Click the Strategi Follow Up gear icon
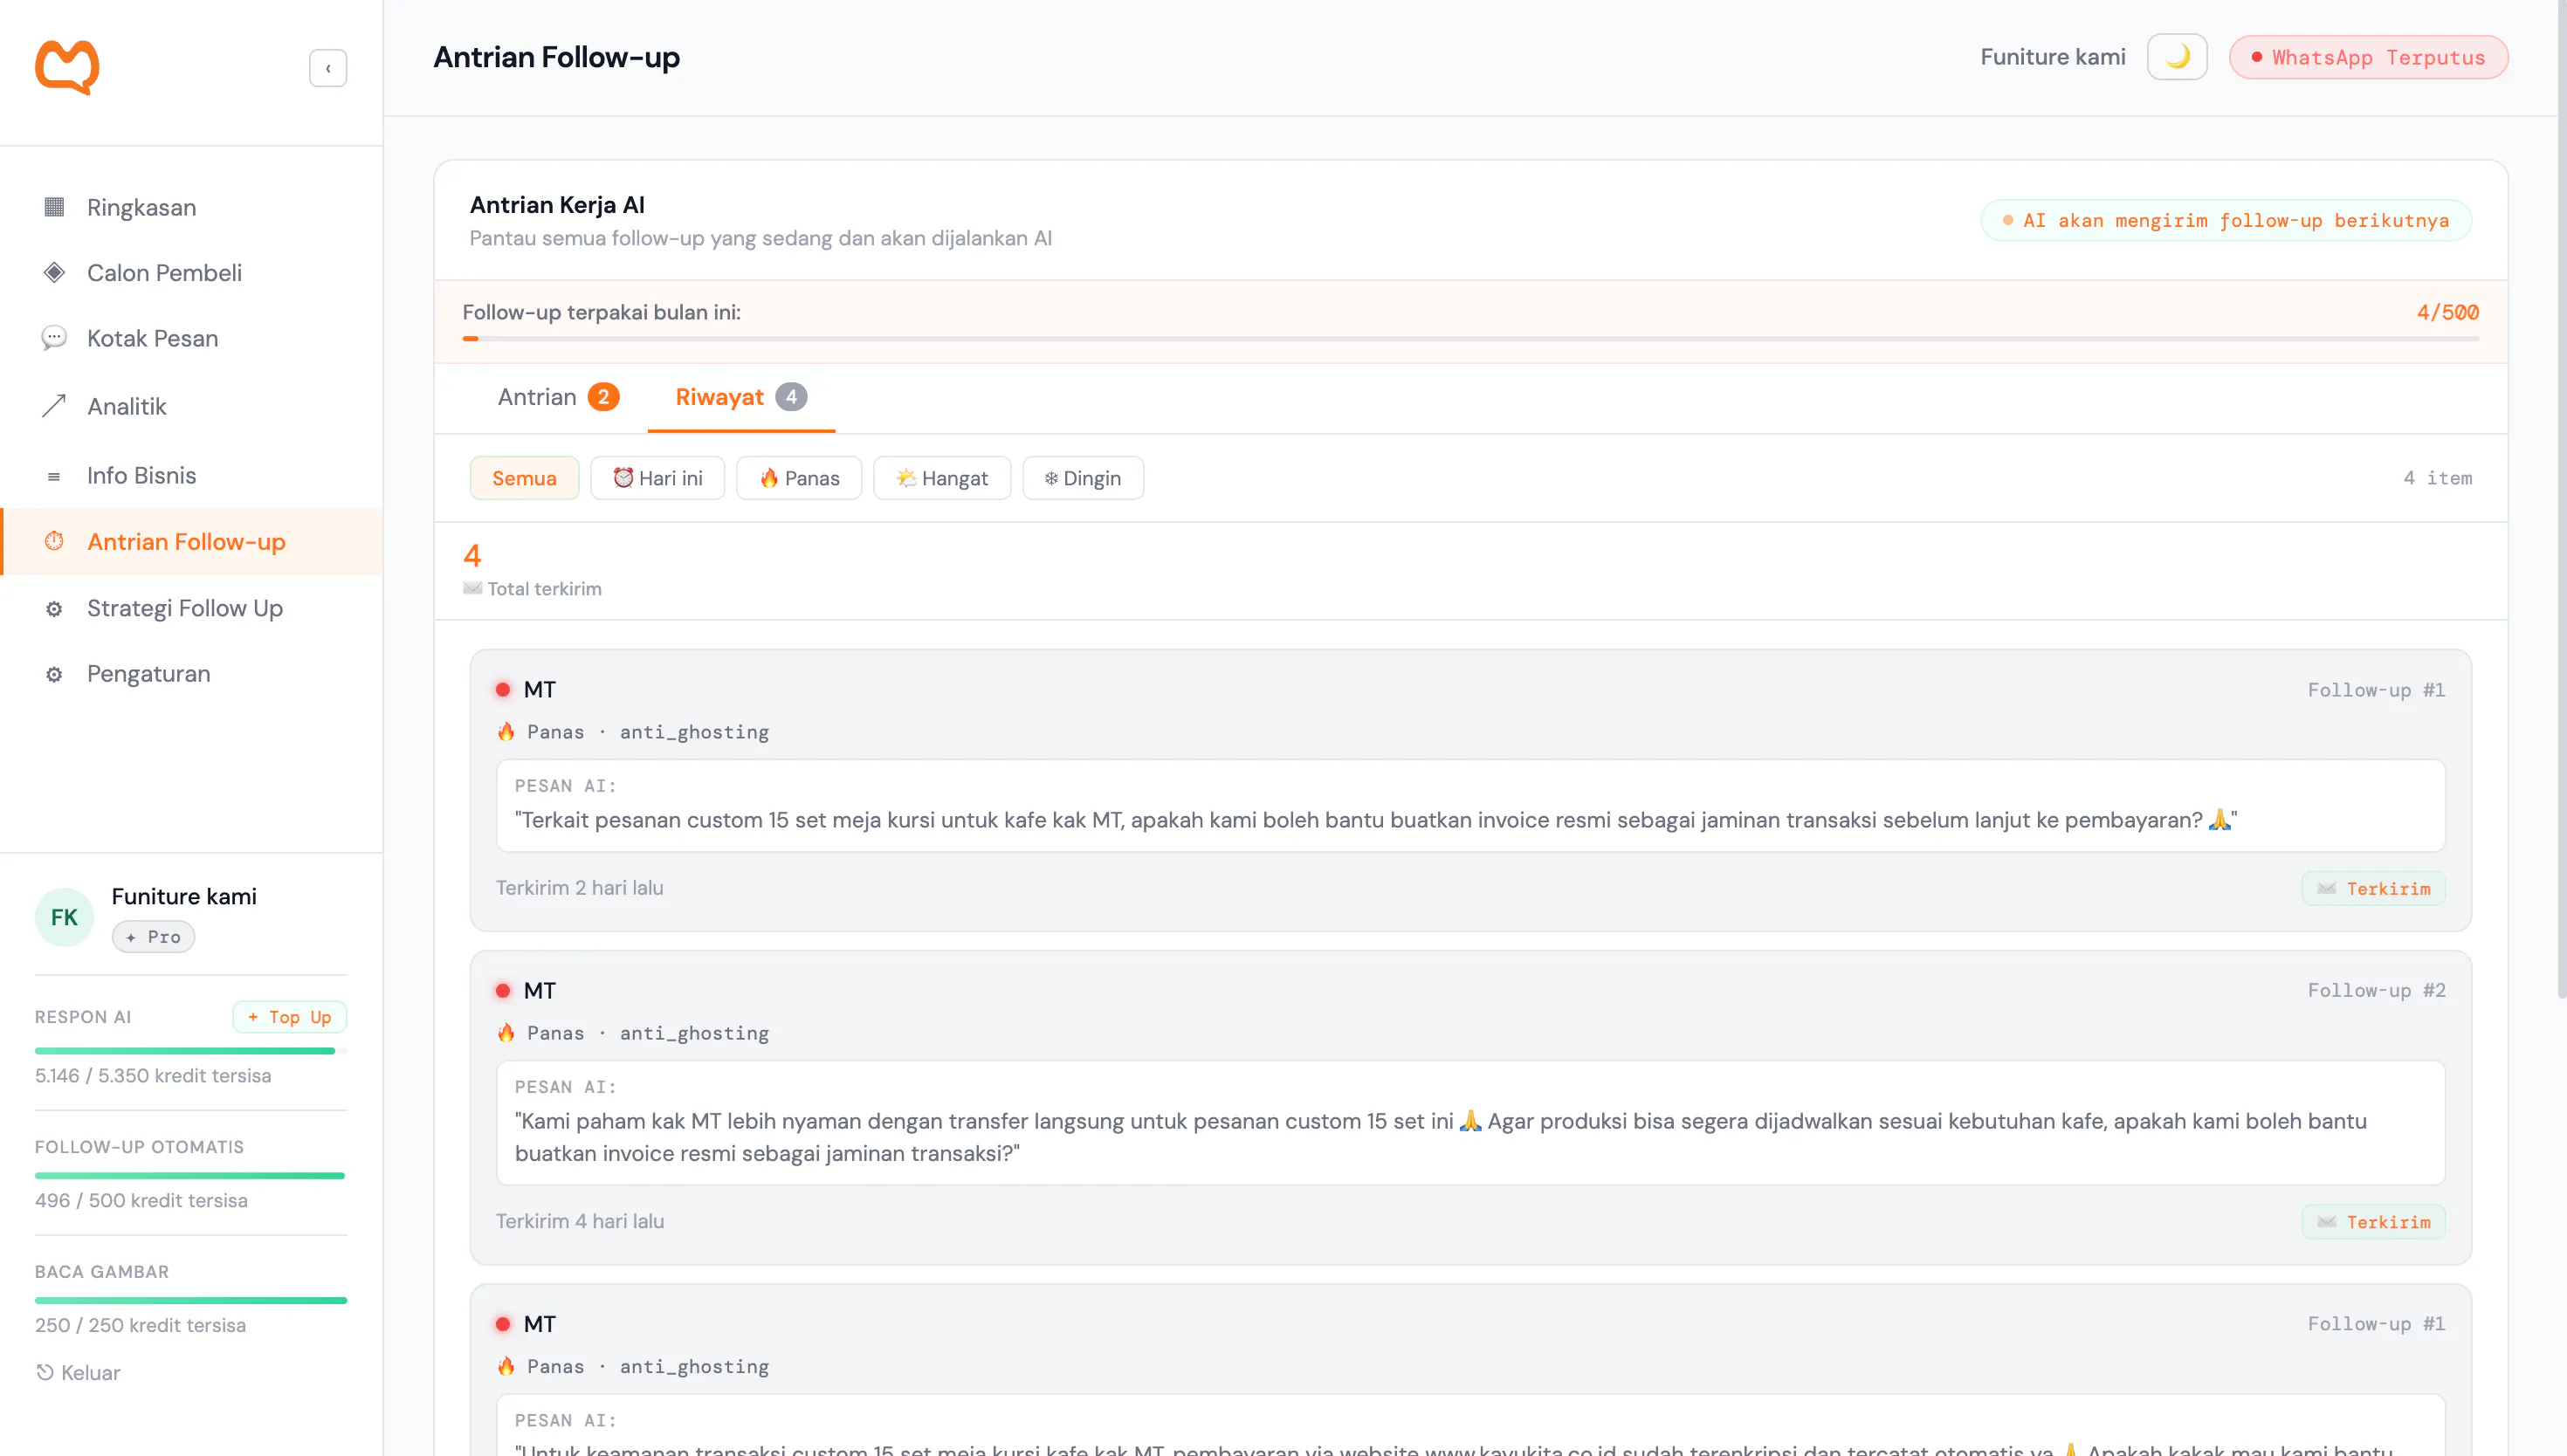 click(54, 609)
